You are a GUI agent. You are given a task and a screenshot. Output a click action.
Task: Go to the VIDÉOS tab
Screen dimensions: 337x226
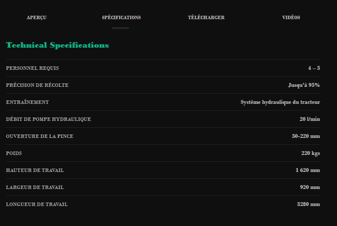click(291, 17)
